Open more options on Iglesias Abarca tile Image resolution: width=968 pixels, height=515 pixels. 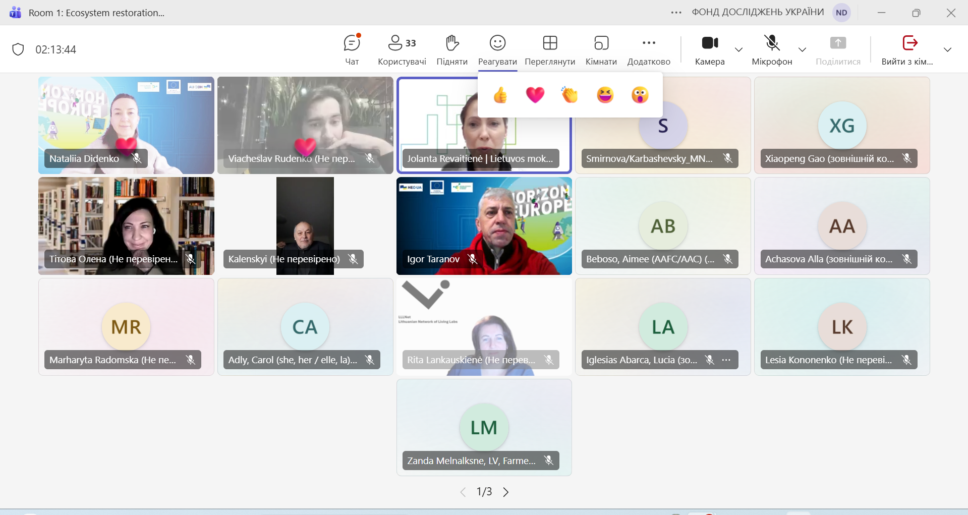726,360
